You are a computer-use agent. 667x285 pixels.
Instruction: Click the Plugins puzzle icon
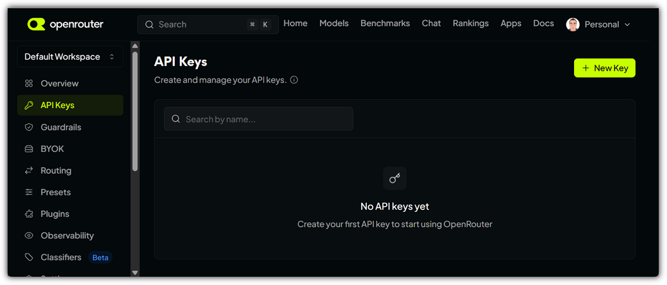pyautogui.click(x=29, y=214)
